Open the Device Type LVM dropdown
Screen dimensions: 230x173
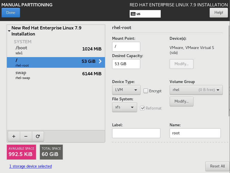(126, 90)
